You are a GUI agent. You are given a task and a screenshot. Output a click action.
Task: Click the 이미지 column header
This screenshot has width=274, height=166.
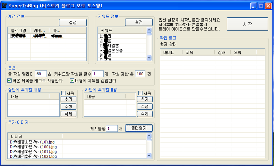(35, 136)
